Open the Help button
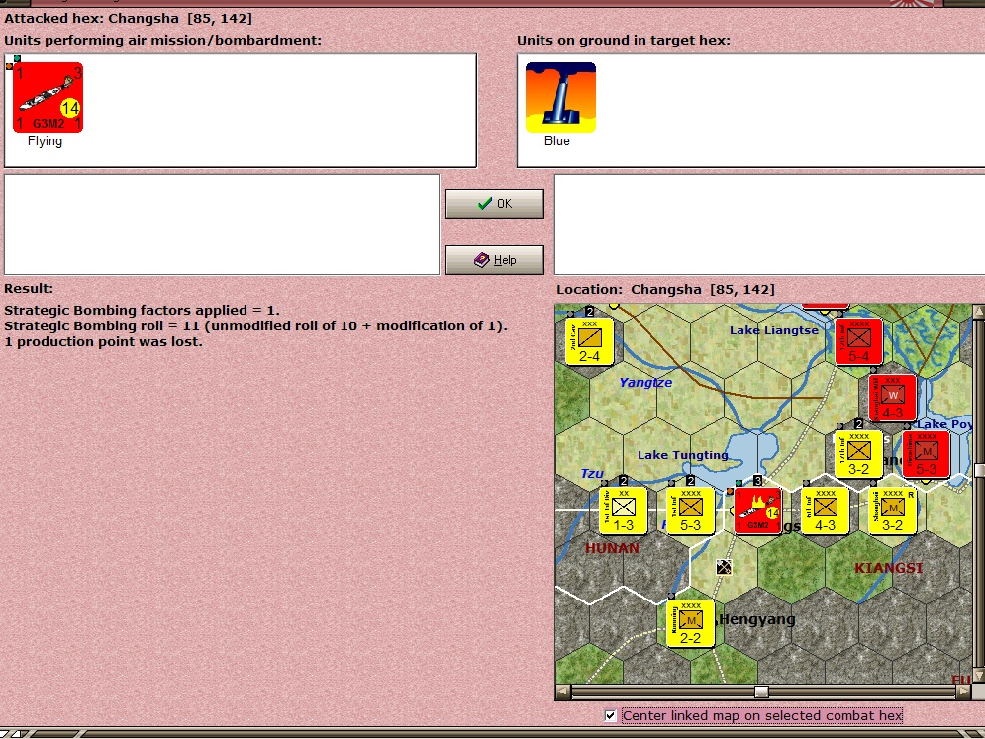The height and width of the screenshot is (739, 985). point(494,260)
